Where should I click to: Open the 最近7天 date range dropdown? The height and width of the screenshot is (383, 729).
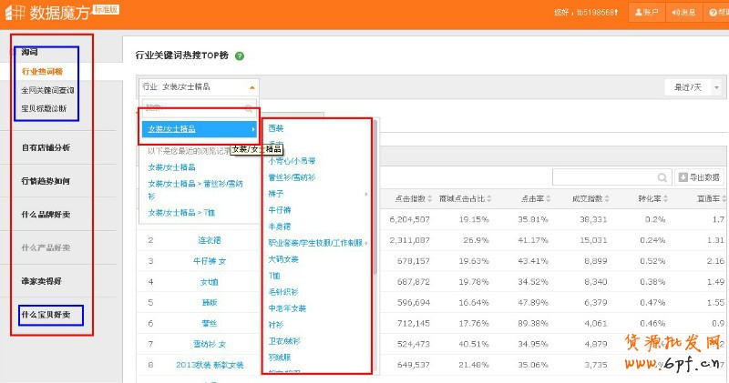pos(716,87)
